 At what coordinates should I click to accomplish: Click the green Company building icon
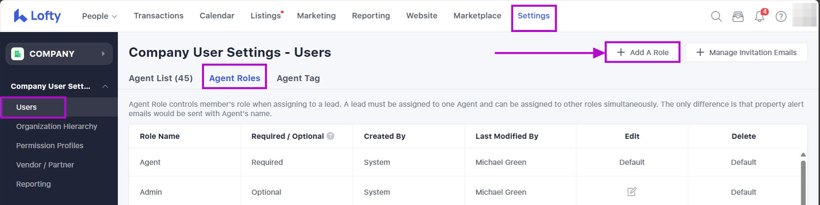[18, 54]
